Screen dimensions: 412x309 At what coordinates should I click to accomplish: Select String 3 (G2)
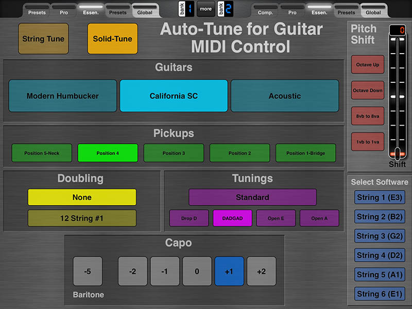click(x=380, y=236)
